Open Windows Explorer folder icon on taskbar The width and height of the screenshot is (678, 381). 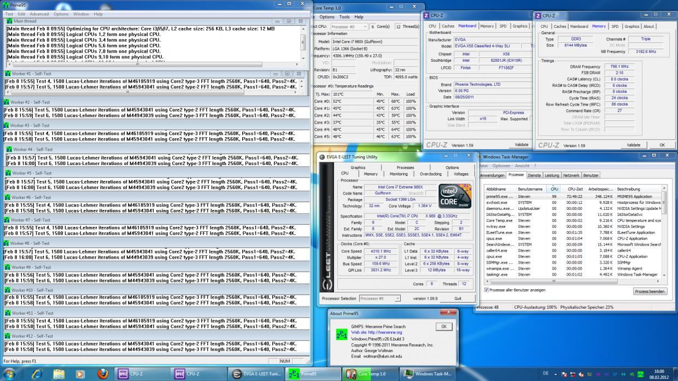pyautogui.click(x=59, y=374)
